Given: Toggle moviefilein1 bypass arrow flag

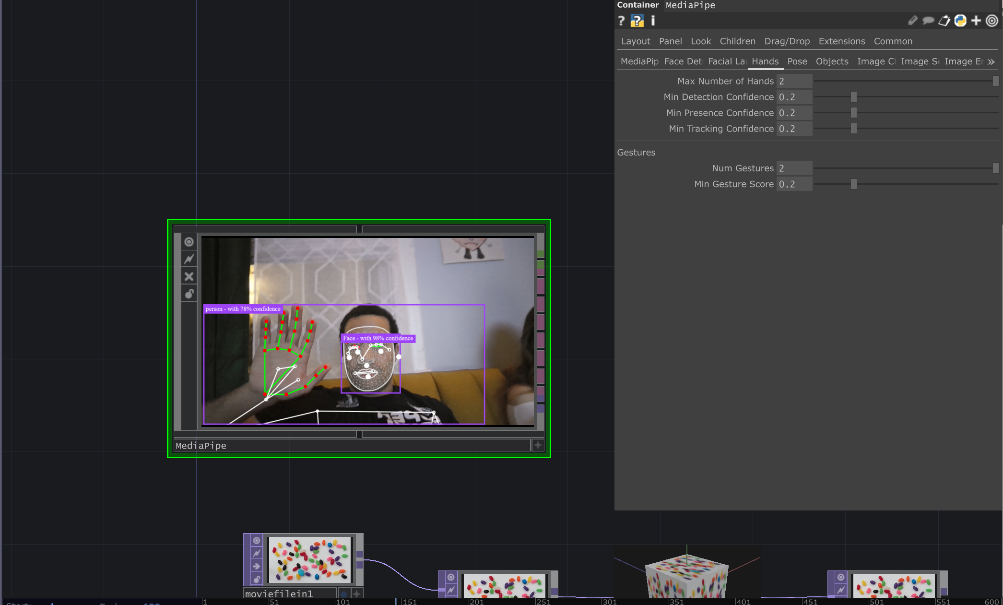Looking at the screenshot, I should [x=257, y=566].
